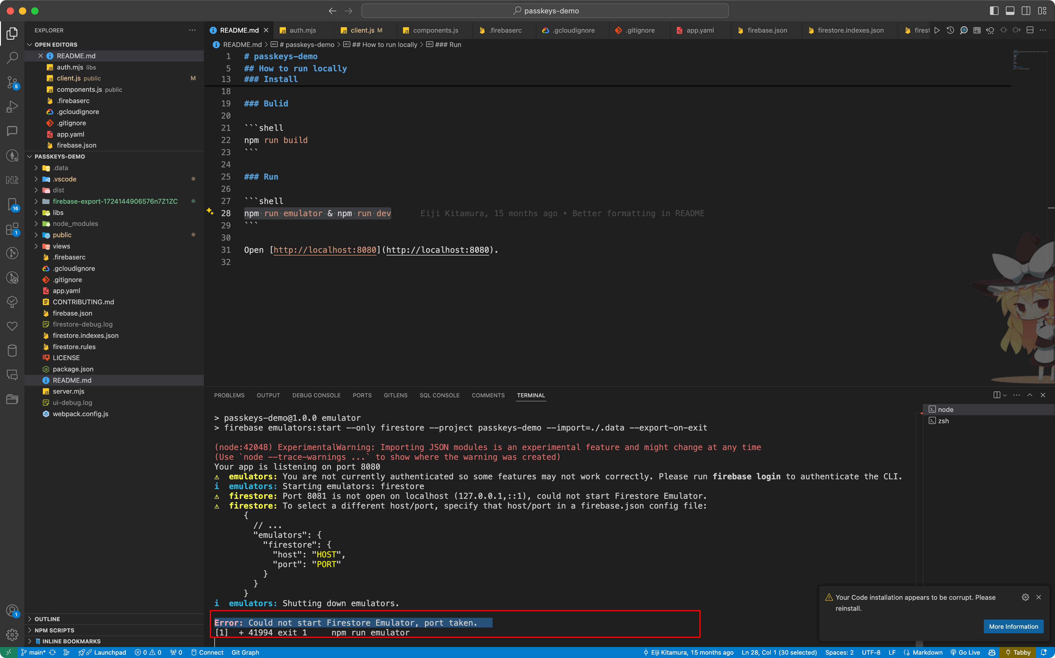Open Customize Layout control
The width and height of the screenshot is (1055, 658).
pos(1042,11)
